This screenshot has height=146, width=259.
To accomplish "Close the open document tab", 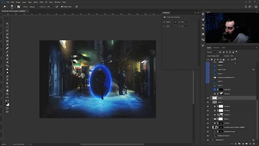I will [x=28, y=11].
